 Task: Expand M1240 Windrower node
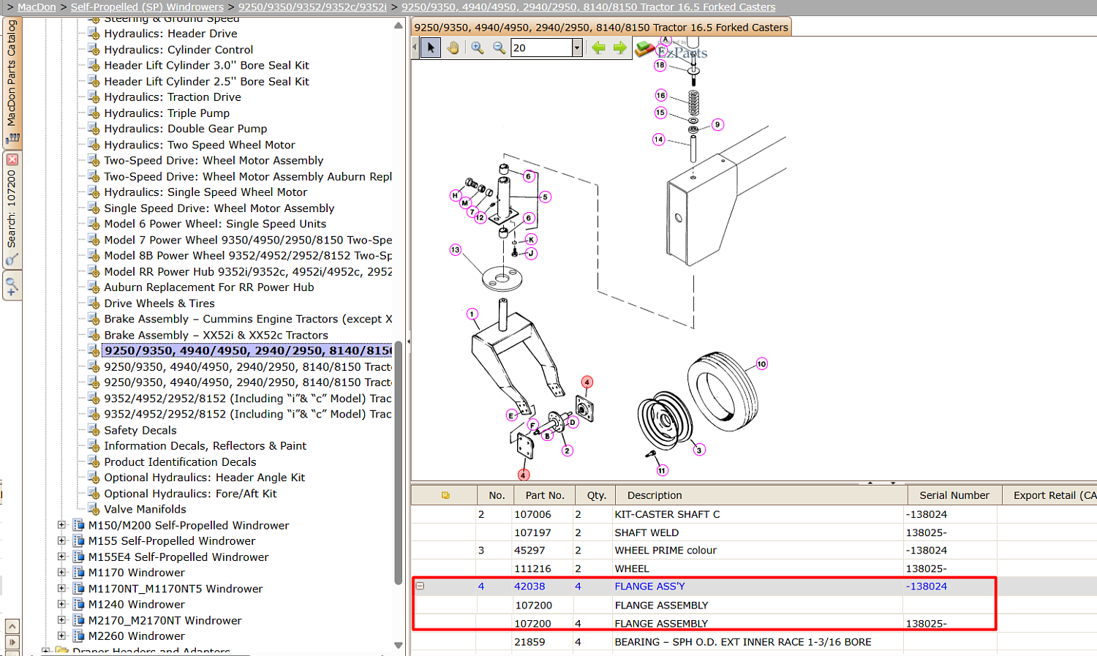(x=62, y=605)
